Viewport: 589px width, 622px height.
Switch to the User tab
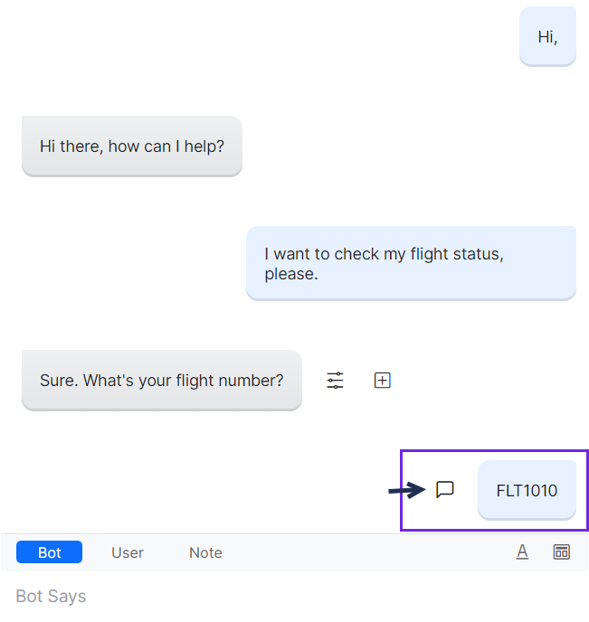(x=128, y=552)
